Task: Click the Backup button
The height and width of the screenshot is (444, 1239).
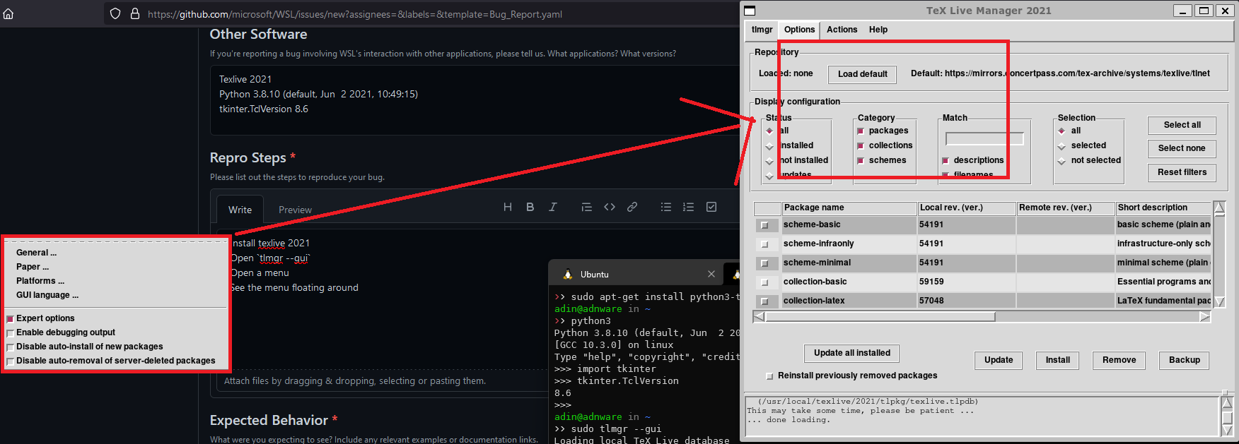Action: click(1185, 360)
